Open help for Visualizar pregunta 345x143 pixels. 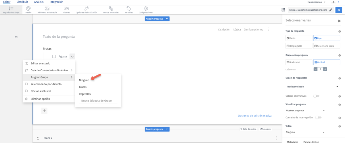[340, 104]
